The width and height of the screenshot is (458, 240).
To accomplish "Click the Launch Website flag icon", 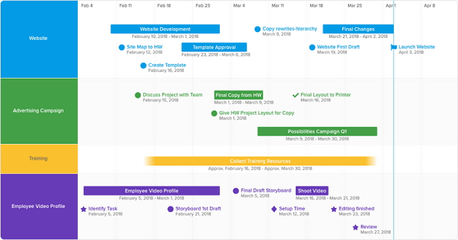I will click(394, 48).
